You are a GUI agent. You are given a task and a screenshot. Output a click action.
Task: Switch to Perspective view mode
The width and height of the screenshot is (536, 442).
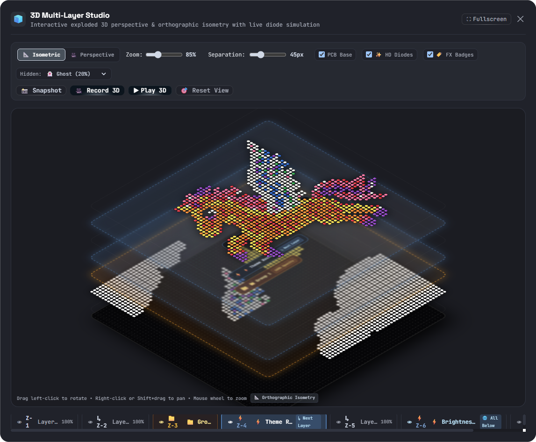(x=93, y=55)
